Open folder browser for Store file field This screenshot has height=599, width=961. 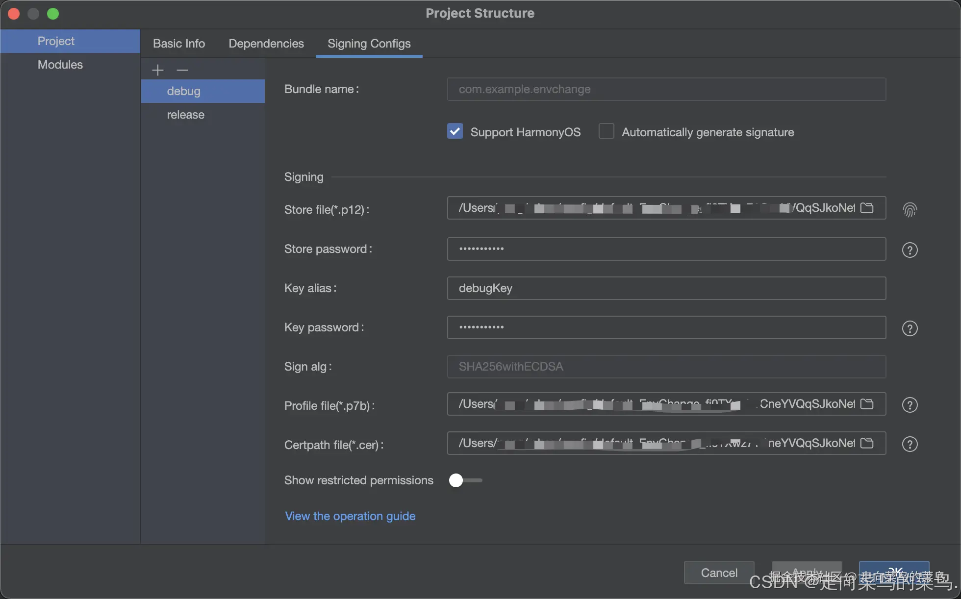pyautogui.click(x=867, y=208)
